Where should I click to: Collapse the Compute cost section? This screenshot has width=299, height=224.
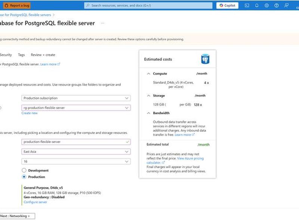(148, 74)
